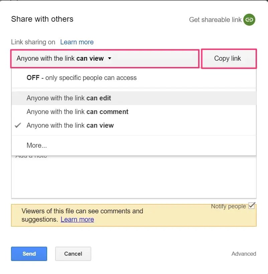Click the Add a note field

134,177
